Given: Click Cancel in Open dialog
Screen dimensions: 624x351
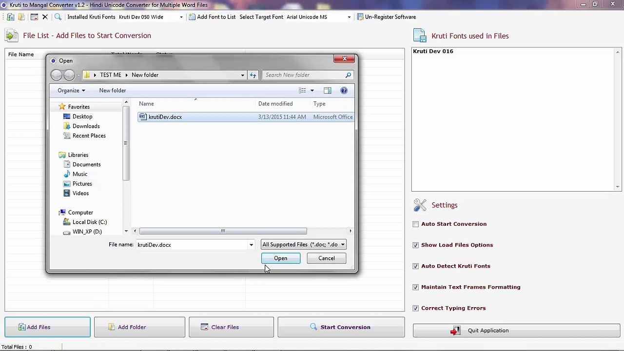Looking at the screenshot, I should point(327,258).
